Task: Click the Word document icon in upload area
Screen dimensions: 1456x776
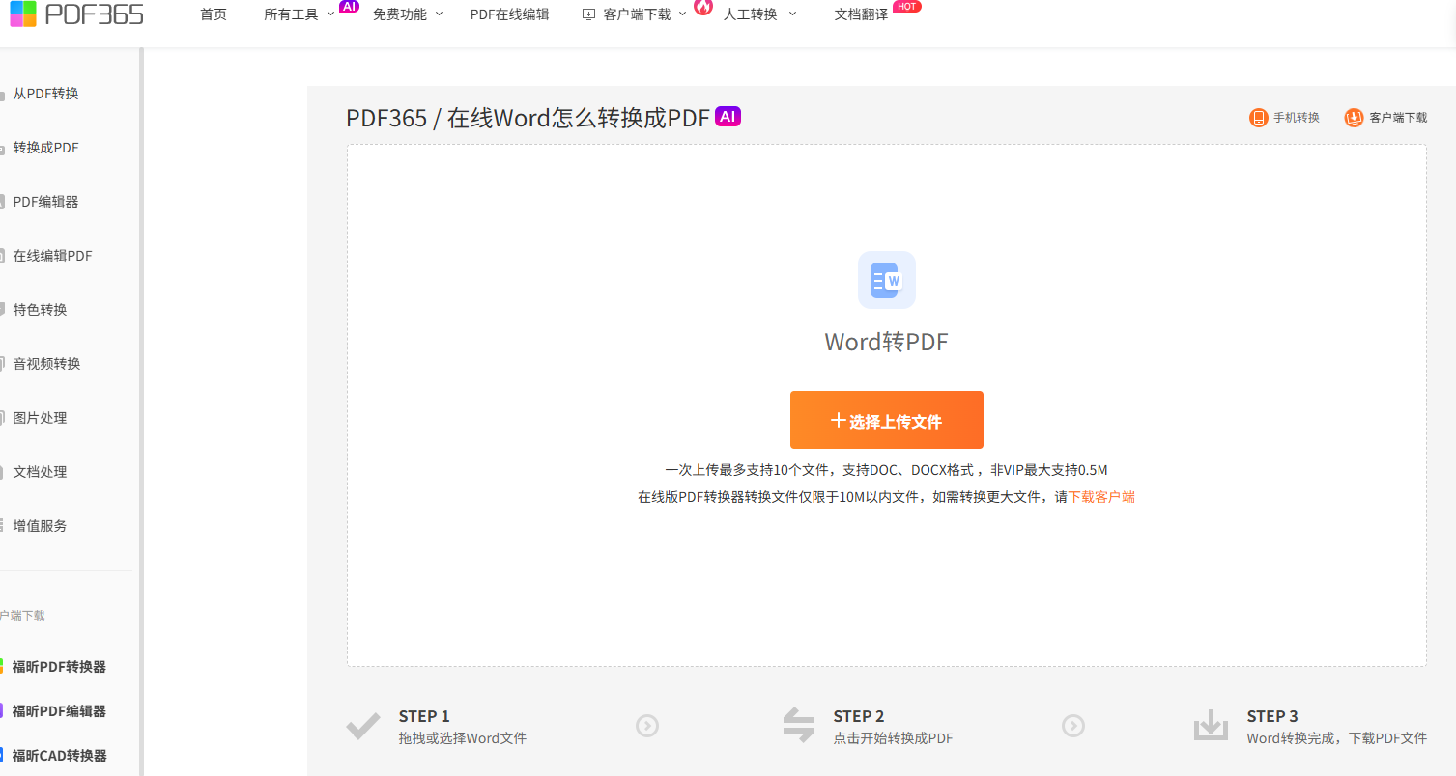Action: pyautogui.click(x=886, y=280)
